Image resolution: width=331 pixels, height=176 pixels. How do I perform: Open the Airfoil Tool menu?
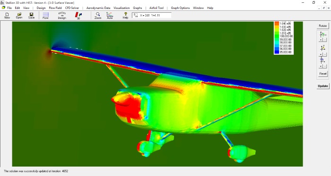[157, 8]
